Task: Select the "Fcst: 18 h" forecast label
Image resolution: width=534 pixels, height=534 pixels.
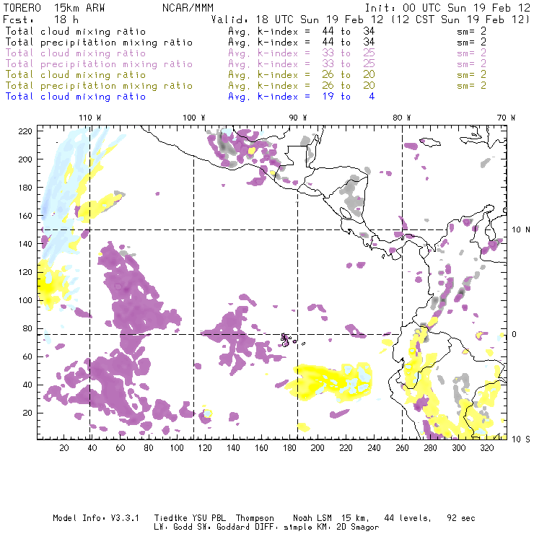Action: [x=41, y=19]
